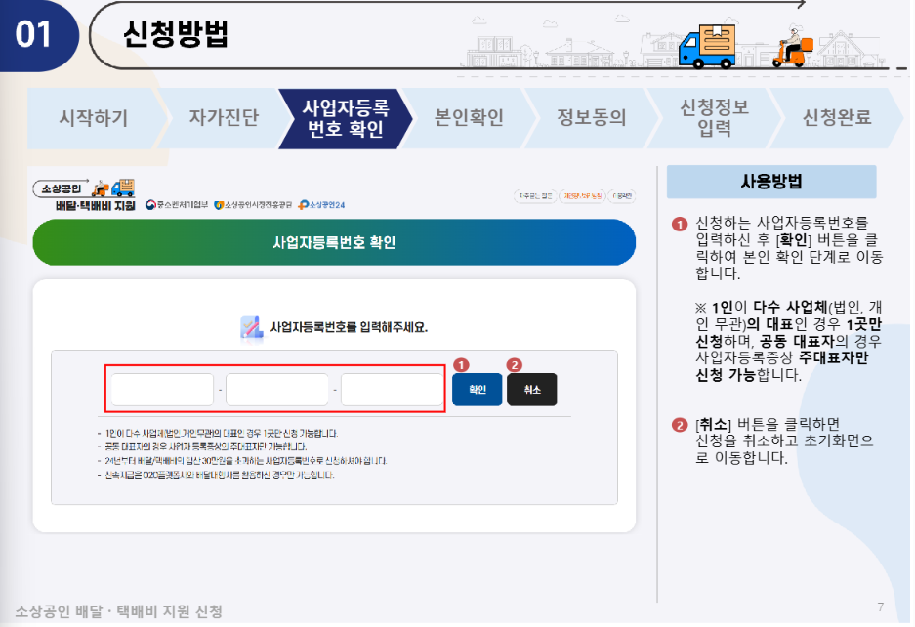915x627 pixels.
Task: Click the orange pill button in site header
Action: point(582,196)
